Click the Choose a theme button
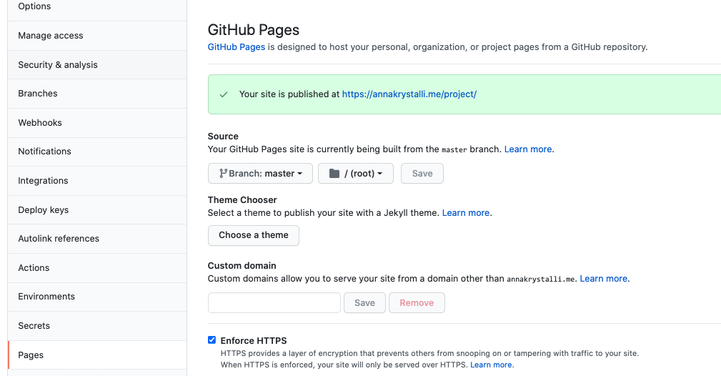This screenshot has height=376, width=721. (254, 235)
